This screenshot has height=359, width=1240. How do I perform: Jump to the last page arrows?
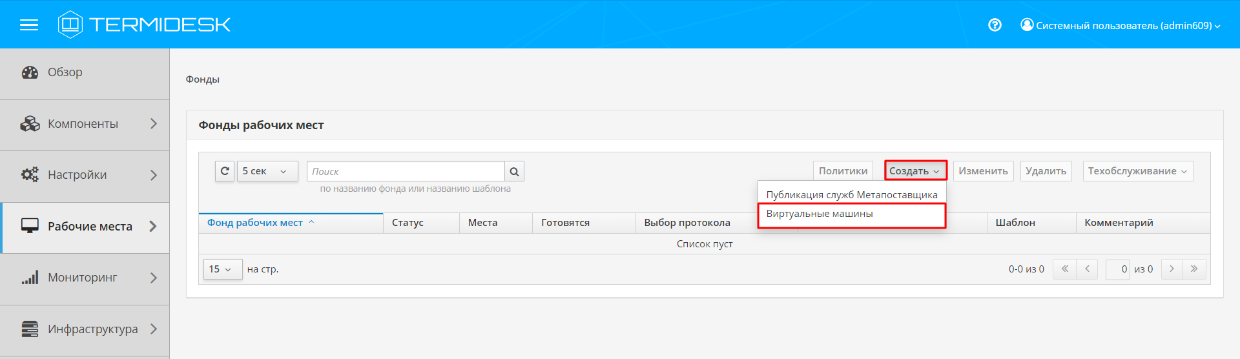point(1194,269)
